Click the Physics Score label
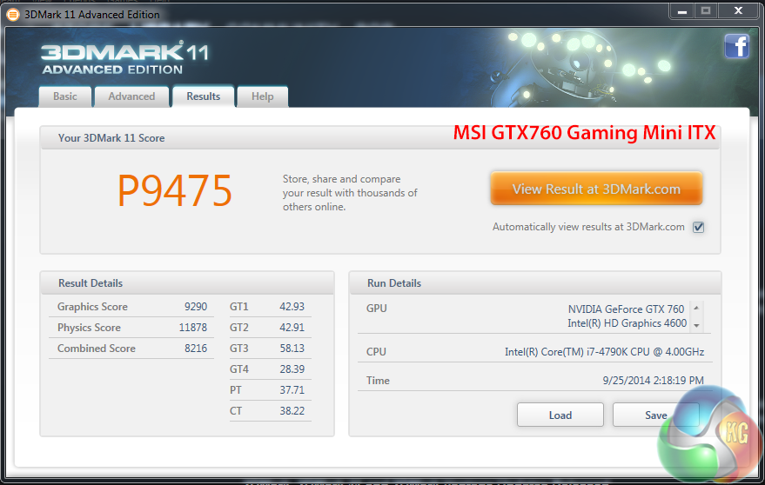765x485 pixels. tap(89, 328)
